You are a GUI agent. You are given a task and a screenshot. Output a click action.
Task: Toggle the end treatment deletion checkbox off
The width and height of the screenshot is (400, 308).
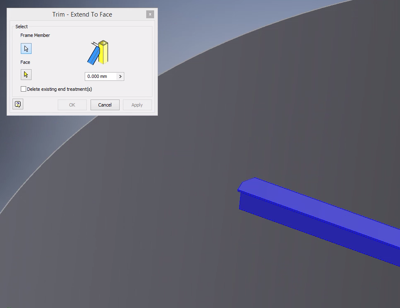click(24, 89)
